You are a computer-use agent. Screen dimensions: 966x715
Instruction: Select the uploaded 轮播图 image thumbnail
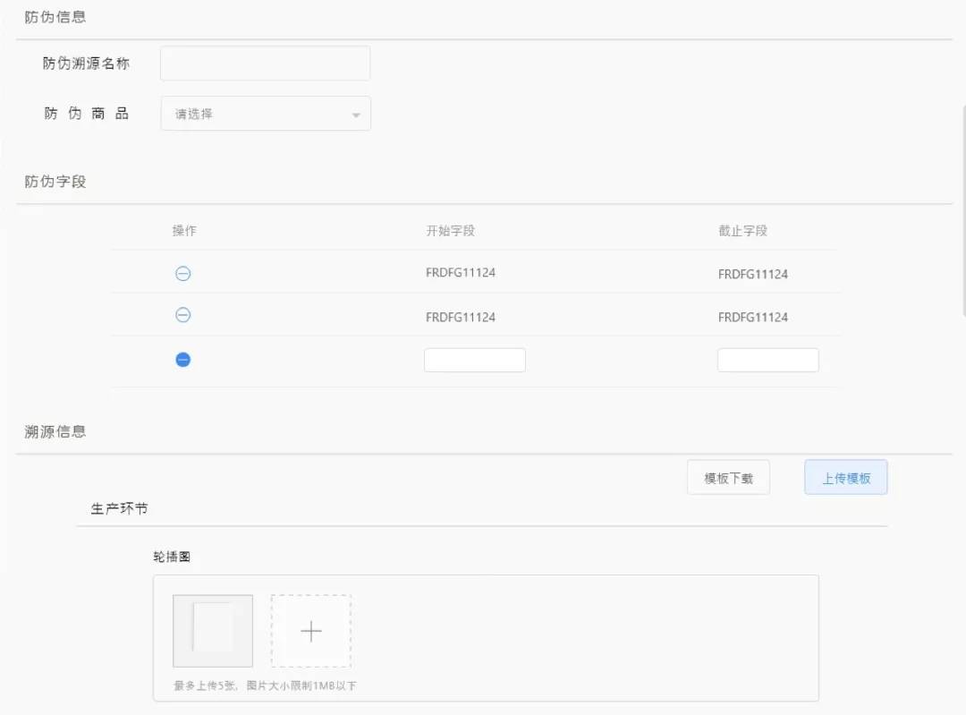(x=212, y=630)
